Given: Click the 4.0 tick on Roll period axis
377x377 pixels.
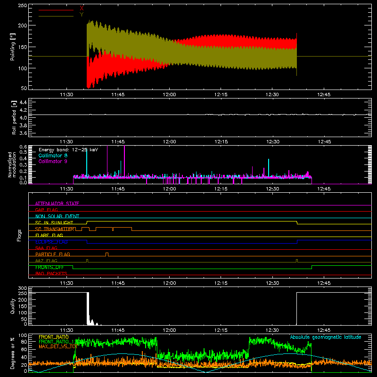Looking at the screenshot, I should click(x=23, y=118).
